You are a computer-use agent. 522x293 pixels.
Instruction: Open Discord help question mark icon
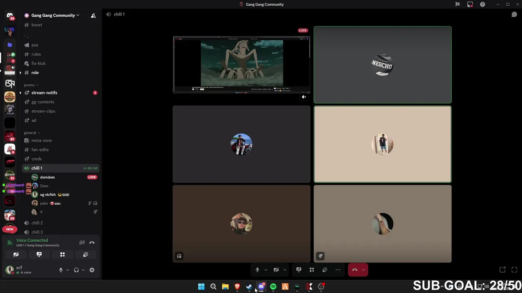[482, 4]
